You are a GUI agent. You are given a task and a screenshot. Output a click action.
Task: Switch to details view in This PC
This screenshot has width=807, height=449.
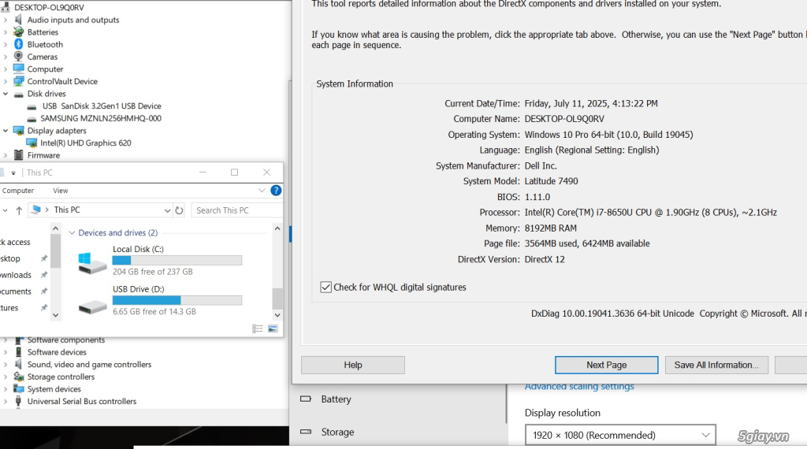point(258,328)
